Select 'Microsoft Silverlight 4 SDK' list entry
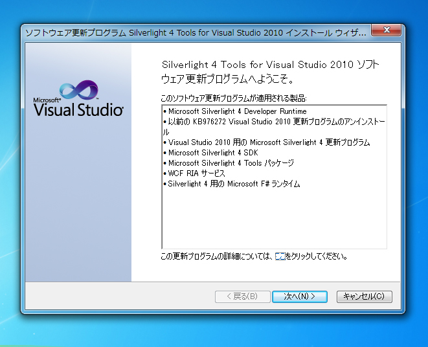This screenshot has height=347, width=428. pyautogui.click(x=210, y=153)
